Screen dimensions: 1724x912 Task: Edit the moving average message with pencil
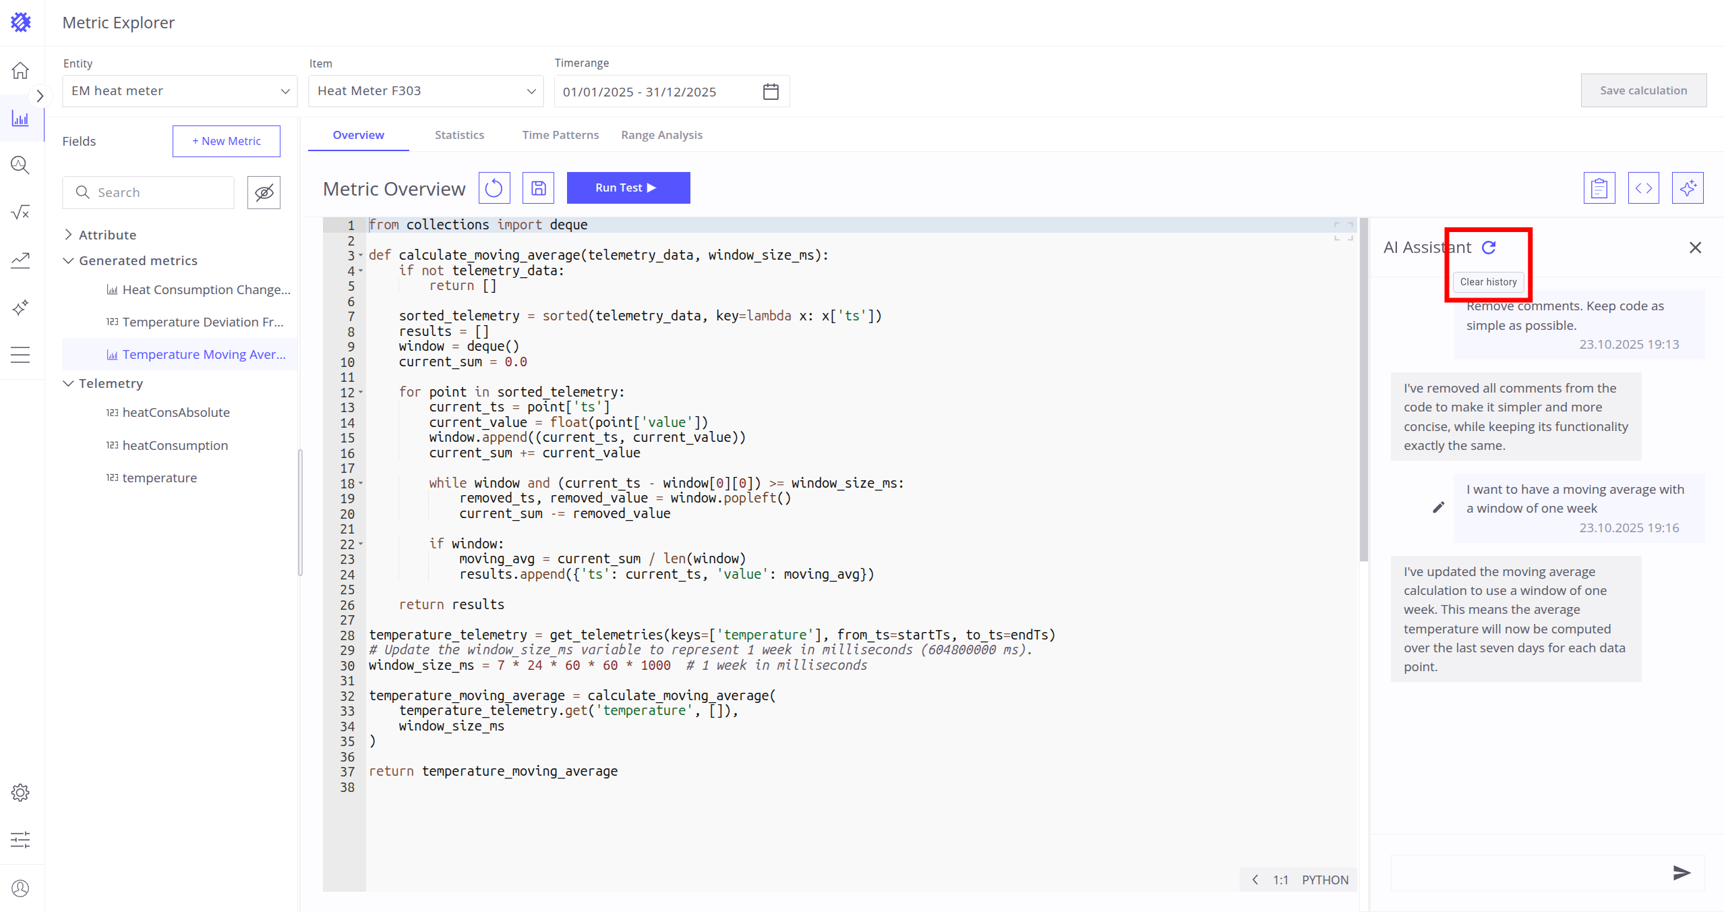click(1438, 507)
